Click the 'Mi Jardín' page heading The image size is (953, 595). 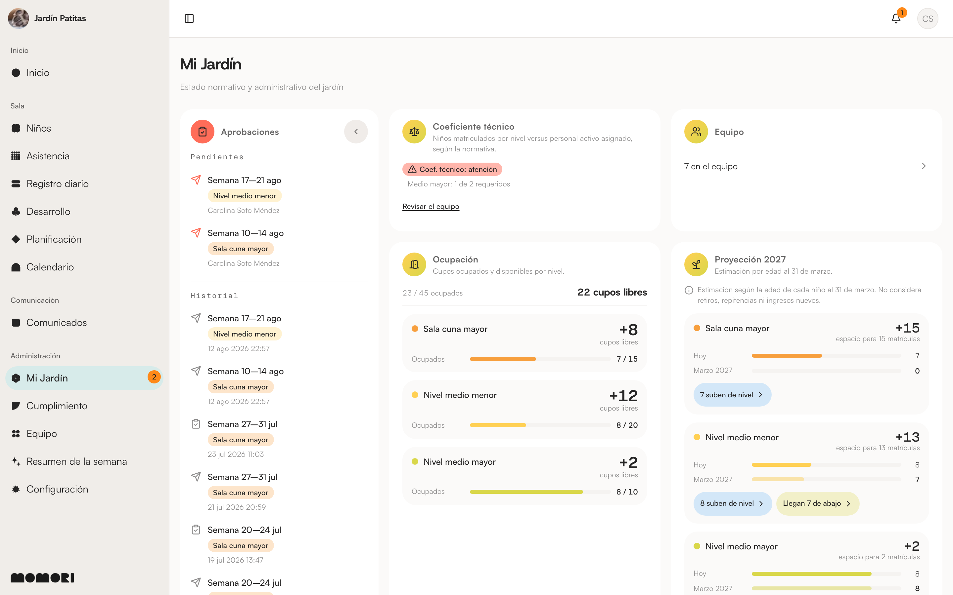click(x=210, y=64)
